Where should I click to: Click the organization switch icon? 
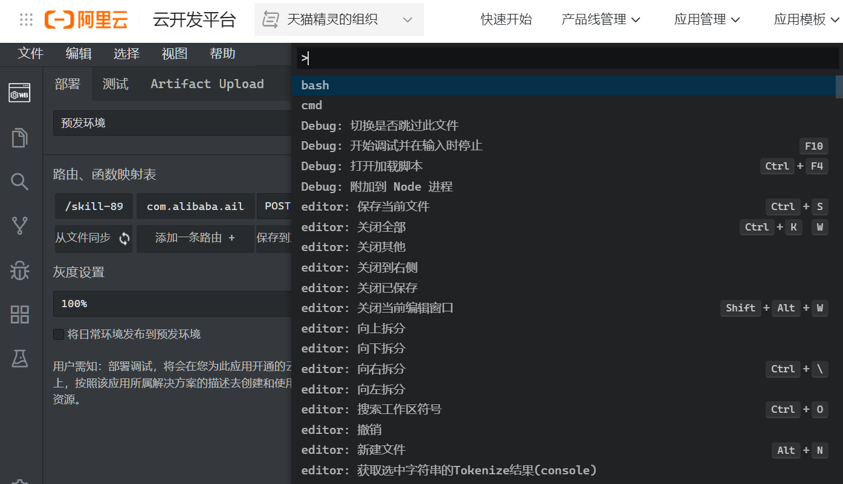[x=270, y=20]
